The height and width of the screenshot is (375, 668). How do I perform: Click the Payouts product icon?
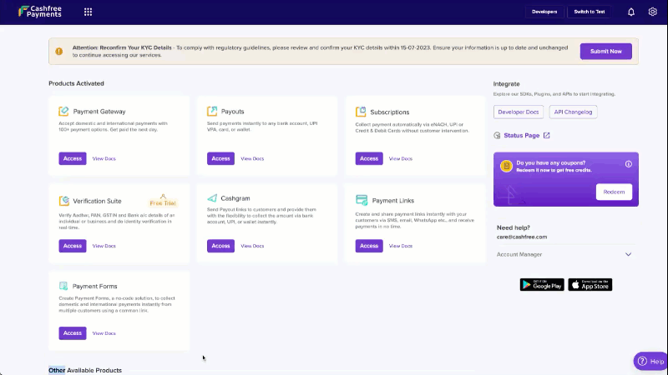(x=212, y=112)
